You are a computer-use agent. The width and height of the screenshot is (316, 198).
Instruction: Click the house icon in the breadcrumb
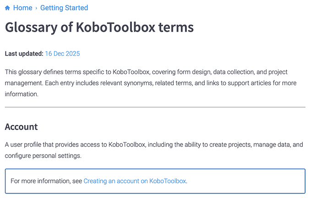tap(7, 8)
